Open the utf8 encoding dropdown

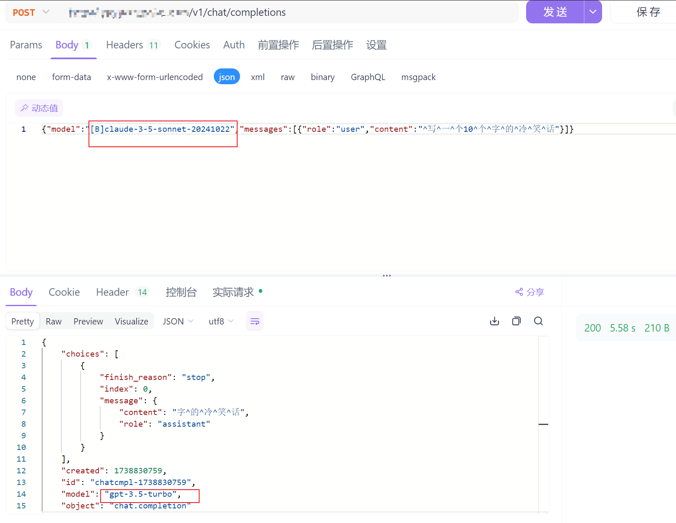pyautogui.click(x=221, y=322)
